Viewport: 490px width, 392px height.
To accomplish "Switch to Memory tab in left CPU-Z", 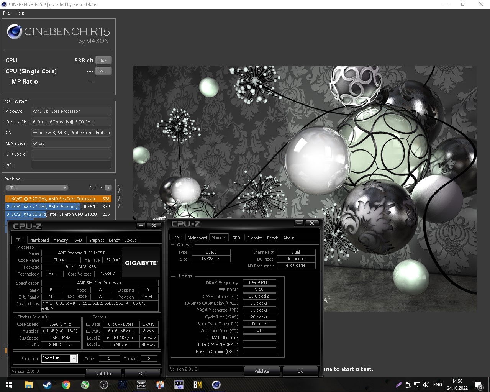I will pyautogui.click(x=61, y=240).
